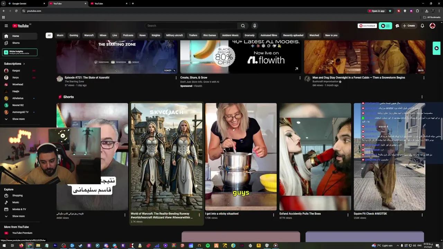The image size is (443, 249).
Task: Start voice search with microphone icon
Action: [x=255, y=26]
